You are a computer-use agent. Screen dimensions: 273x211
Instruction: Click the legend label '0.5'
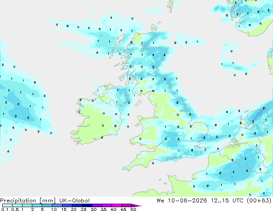point(15,209)
